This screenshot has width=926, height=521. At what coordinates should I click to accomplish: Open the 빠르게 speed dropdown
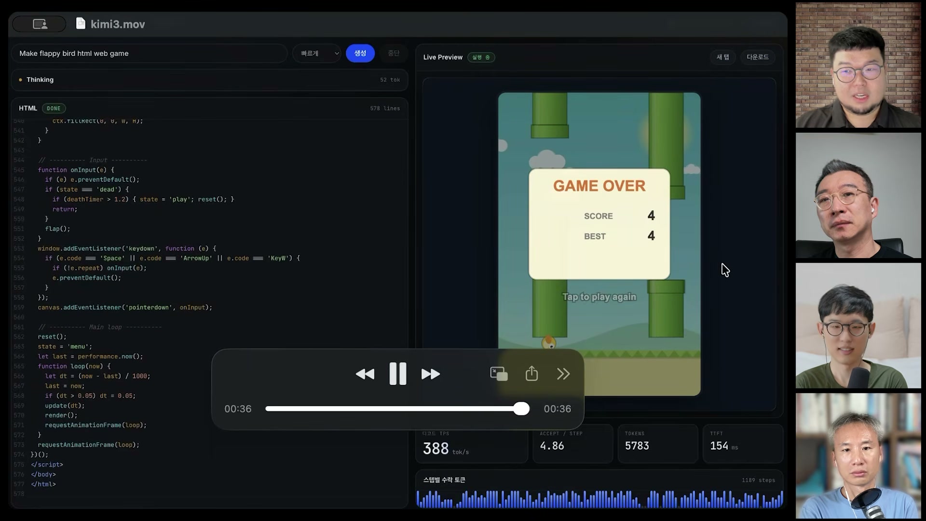click(x=317, y=54)
